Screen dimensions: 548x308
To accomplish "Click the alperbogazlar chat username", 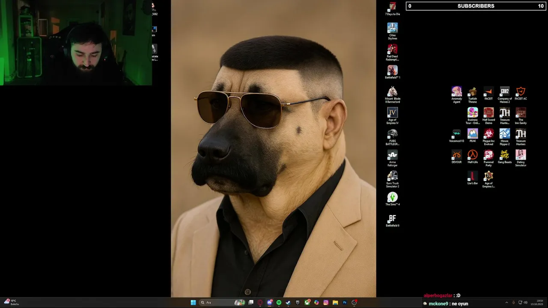I will pyautogui.click(x=438, y=296).
